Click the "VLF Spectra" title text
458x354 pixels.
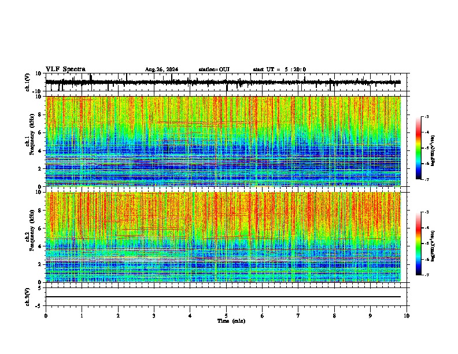pyautogui.click(x=65, y=69)
